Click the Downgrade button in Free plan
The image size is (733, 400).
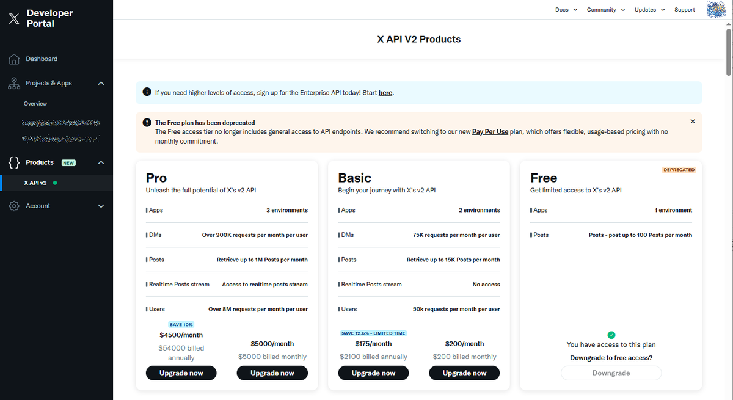[x=611, y=373]
